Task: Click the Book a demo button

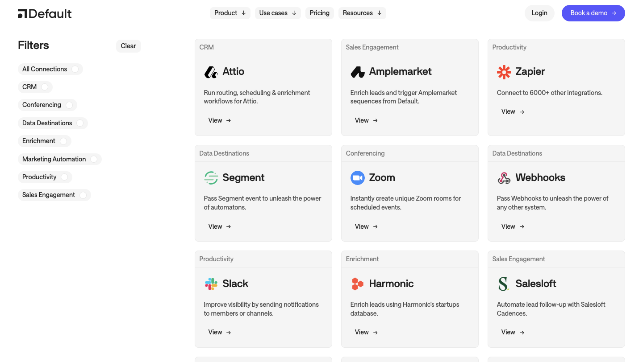Action: click(x=593, y=13)
